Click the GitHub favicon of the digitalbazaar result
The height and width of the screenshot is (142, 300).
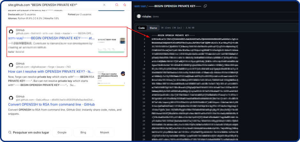coord(11,65)
